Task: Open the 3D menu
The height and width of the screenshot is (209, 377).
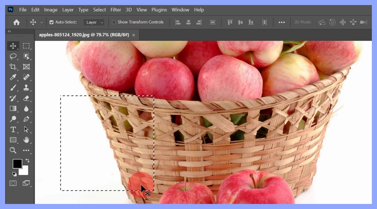Action: (x=129, y=10)
